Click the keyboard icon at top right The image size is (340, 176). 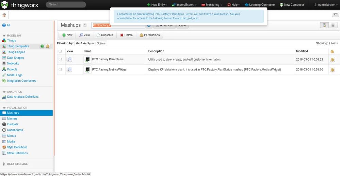tap(335, 15)
